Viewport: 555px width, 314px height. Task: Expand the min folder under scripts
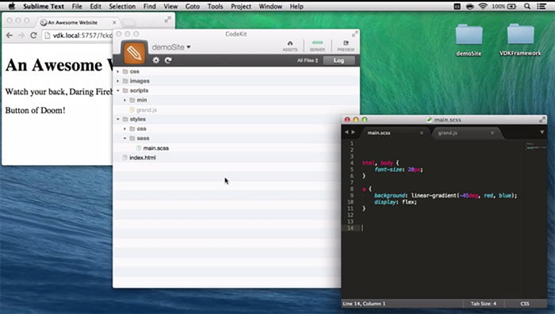(x=125, y=100)
